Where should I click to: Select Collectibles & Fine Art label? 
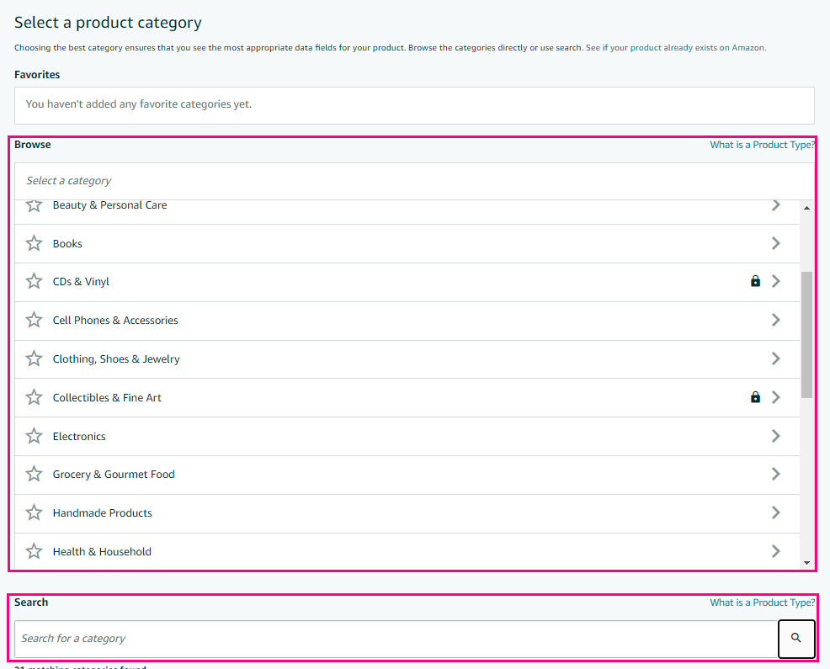(107, 397)
